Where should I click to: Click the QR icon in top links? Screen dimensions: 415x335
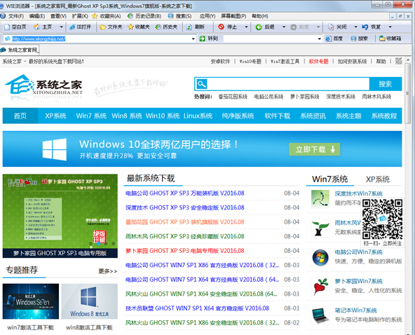pyautogui.click(x=399, y=62)
